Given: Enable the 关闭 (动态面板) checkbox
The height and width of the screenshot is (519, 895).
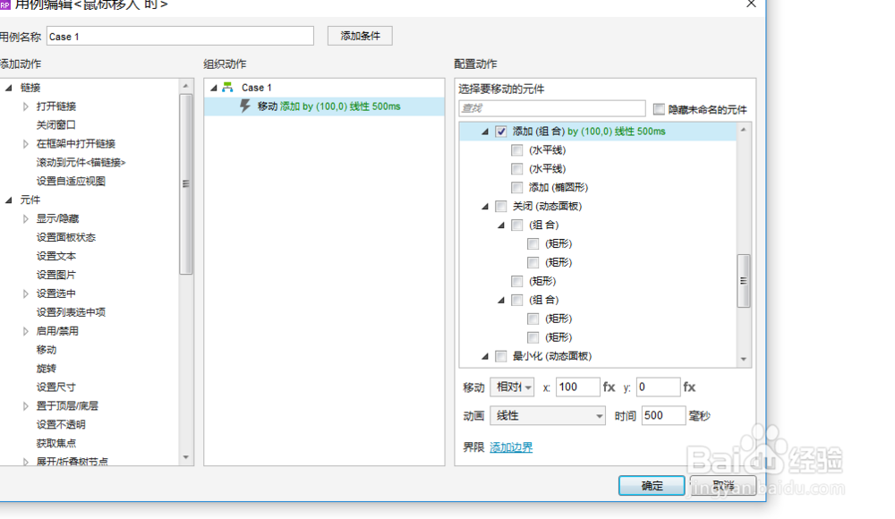Looking at the screenshot, I should pos(501,206).
